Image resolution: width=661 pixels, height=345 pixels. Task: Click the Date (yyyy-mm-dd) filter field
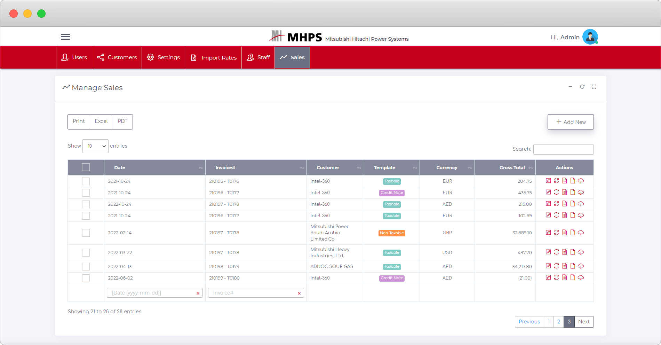point(154,293)
